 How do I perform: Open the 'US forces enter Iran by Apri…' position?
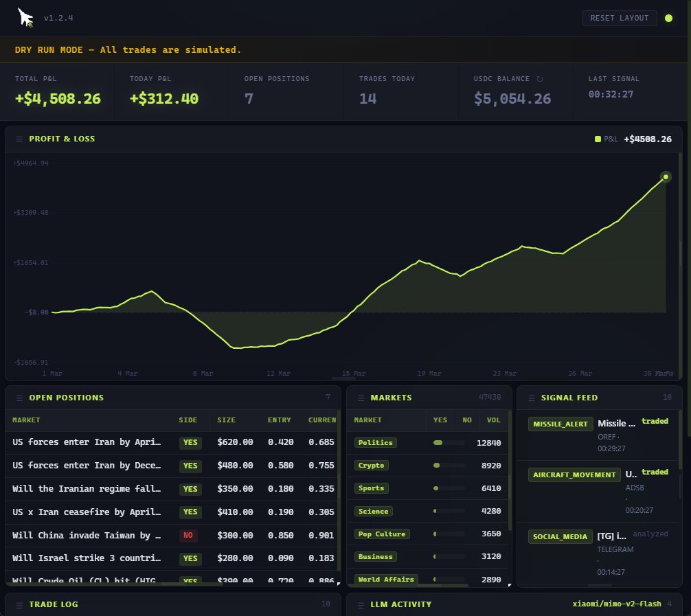[x=172, y=442]
